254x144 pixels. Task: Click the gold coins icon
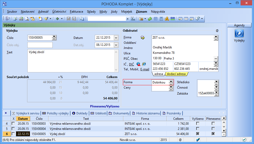tap(167, 19)
